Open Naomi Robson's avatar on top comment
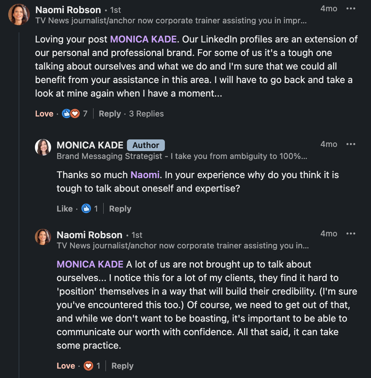 tap(19, 15)
